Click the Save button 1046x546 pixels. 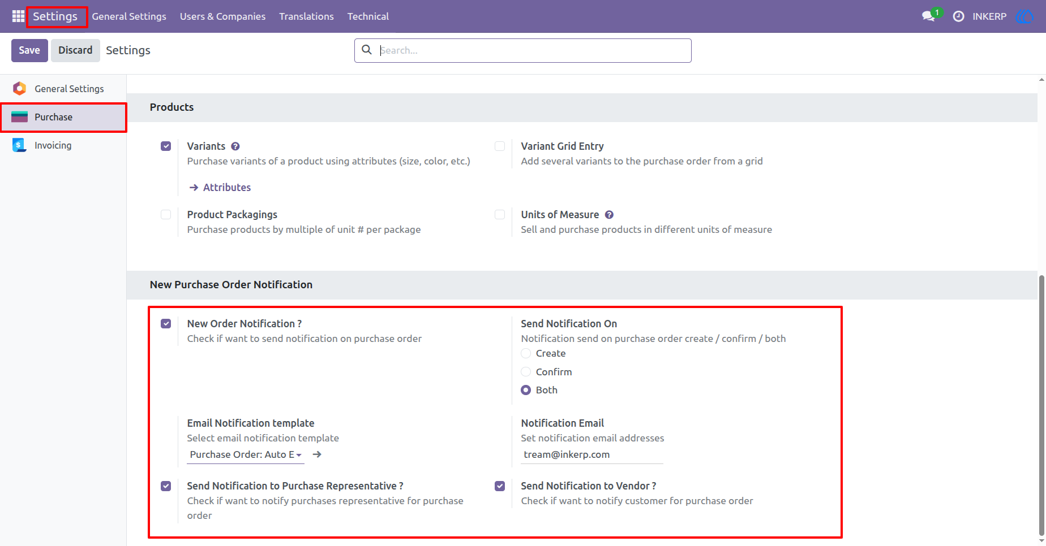[29, 50]
